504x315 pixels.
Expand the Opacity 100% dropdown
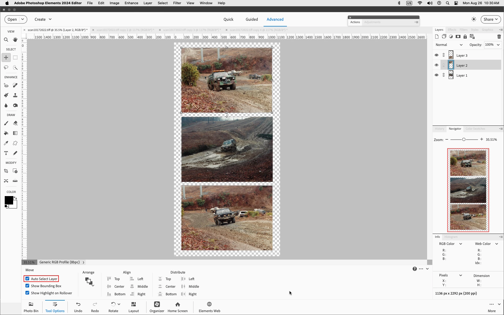coord(498,45)
